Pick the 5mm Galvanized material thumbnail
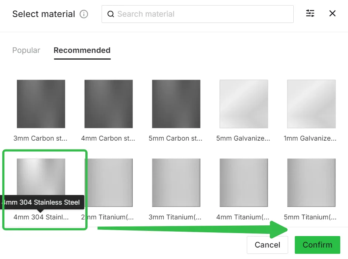Image resolution: width=348 pixels, height=259 pixels. (x=244, y=104)
